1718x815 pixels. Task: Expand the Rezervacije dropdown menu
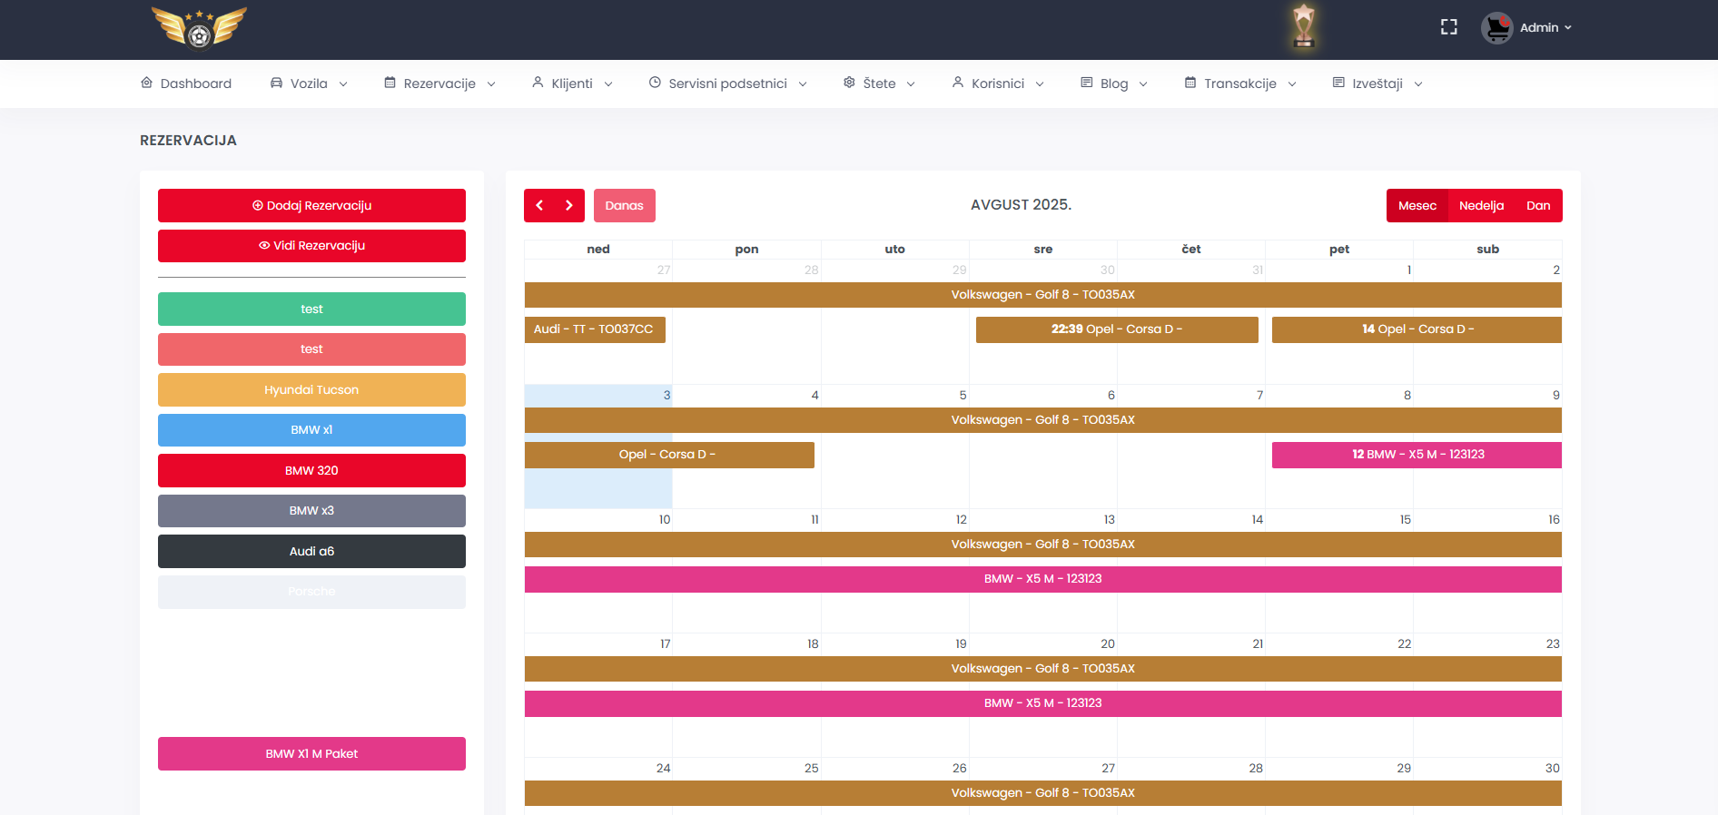[439, 83]
